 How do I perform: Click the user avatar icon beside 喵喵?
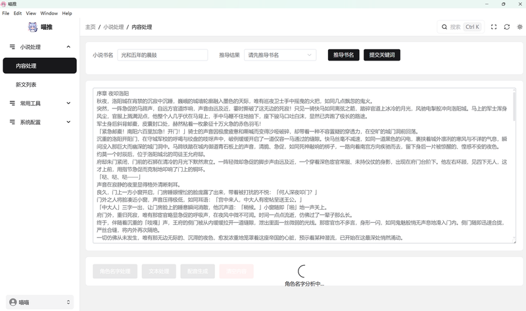[x=12, y=302]
